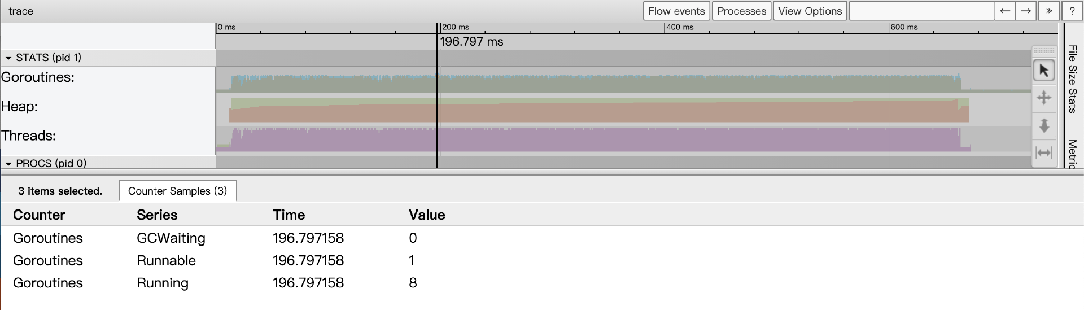Click the 400 ms ruler marker

point(680,27)
